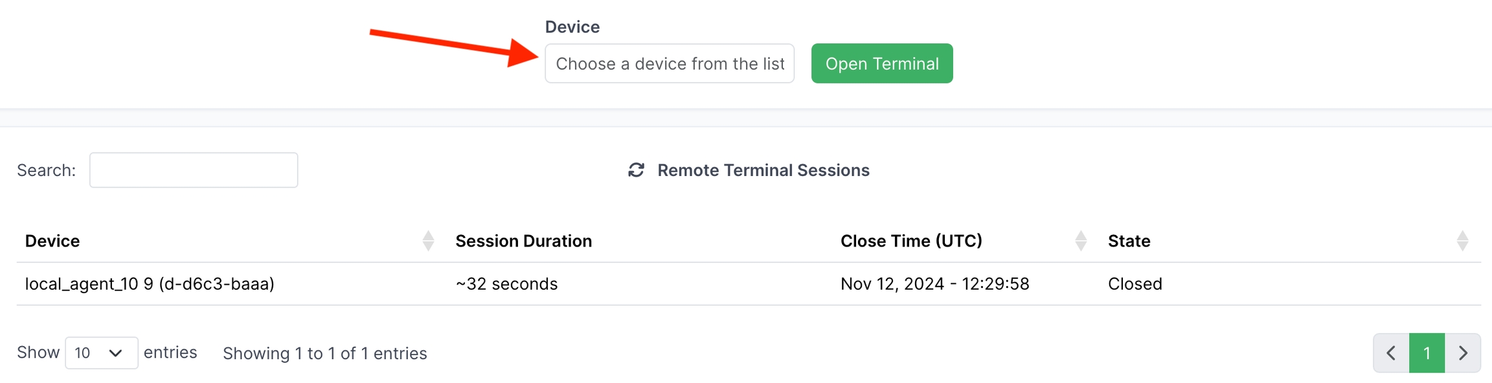Click the sort arrows in Close Time column
The height and width of the screenshot is (383, 1492).
[x=1080, y=241]
